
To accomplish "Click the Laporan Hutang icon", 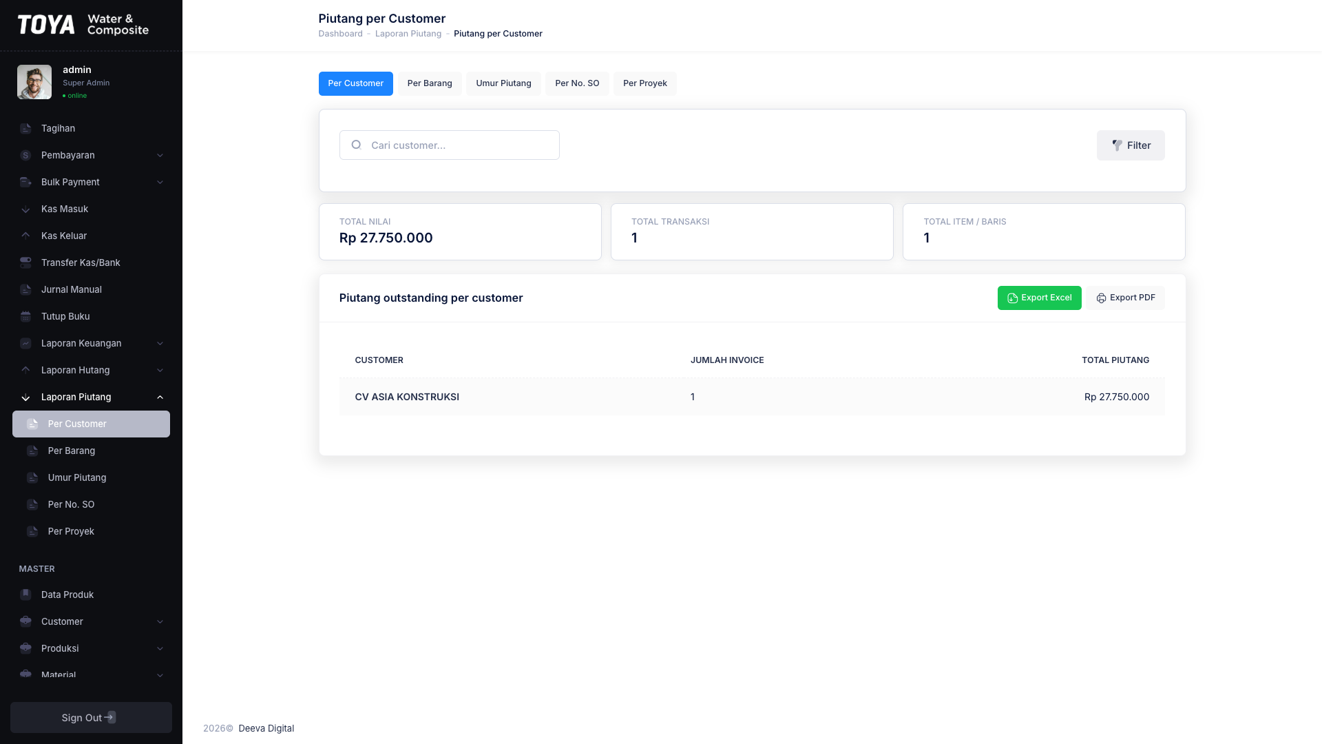I will point(25,371).
